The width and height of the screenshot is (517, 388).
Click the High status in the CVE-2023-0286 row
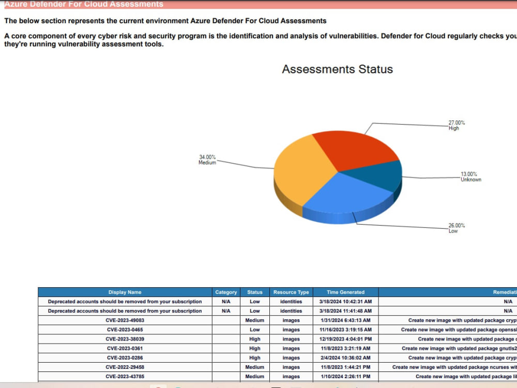click(254, 358)
